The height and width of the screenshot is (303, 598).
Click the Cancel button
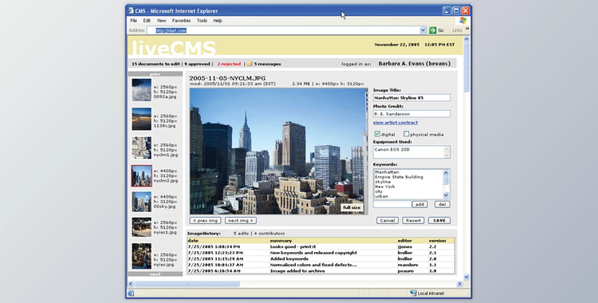[x=388, y=221]
